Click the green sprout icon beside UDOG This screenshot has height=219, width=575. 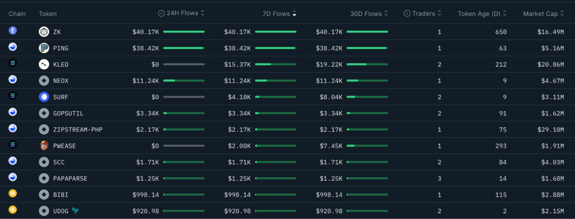click(75, 211)
